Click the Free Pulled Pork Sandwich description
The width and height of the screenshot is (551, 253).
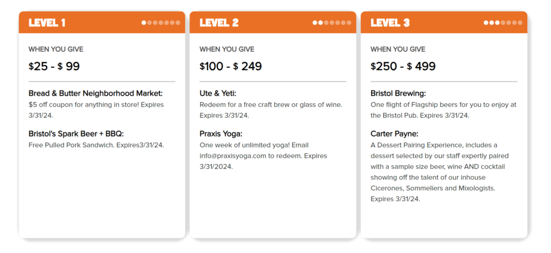click(x=96, y=145)
